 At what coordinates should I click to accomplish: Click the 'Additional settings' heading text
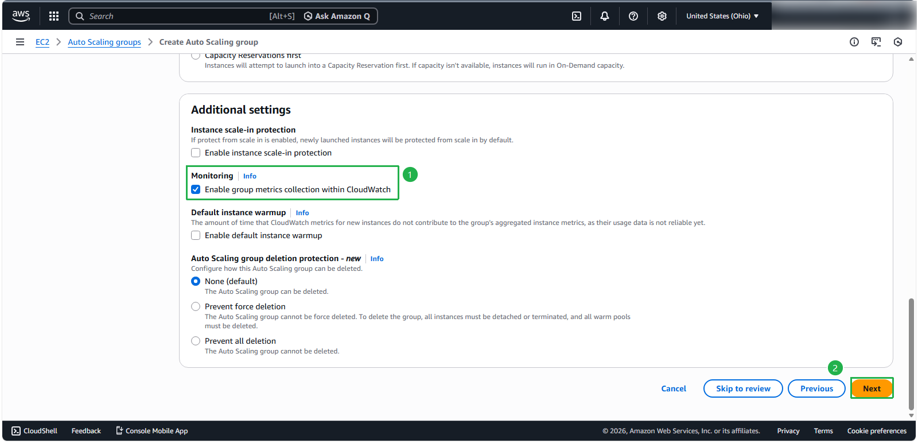(241, 110)
